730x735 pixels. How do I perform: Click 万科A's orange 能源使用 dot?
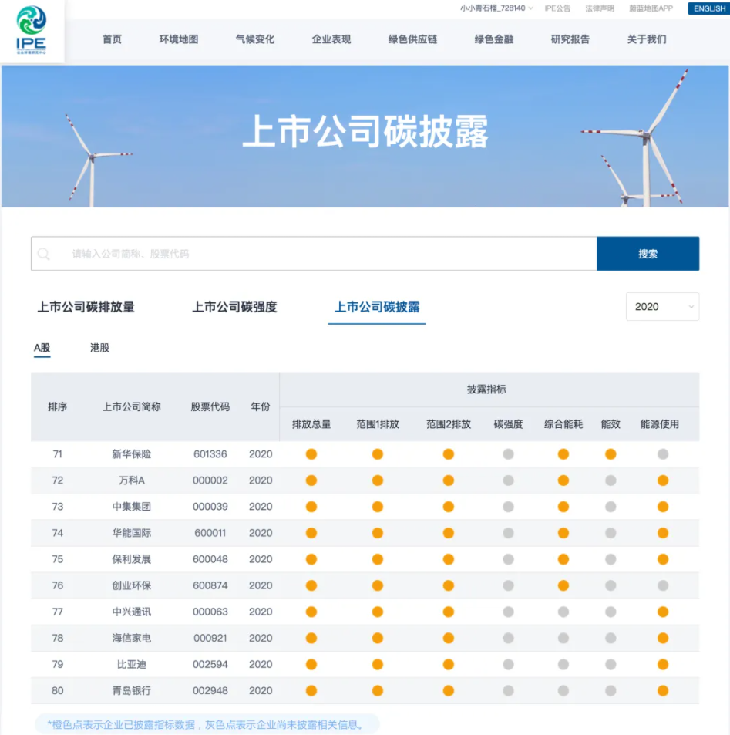point(663,480)
